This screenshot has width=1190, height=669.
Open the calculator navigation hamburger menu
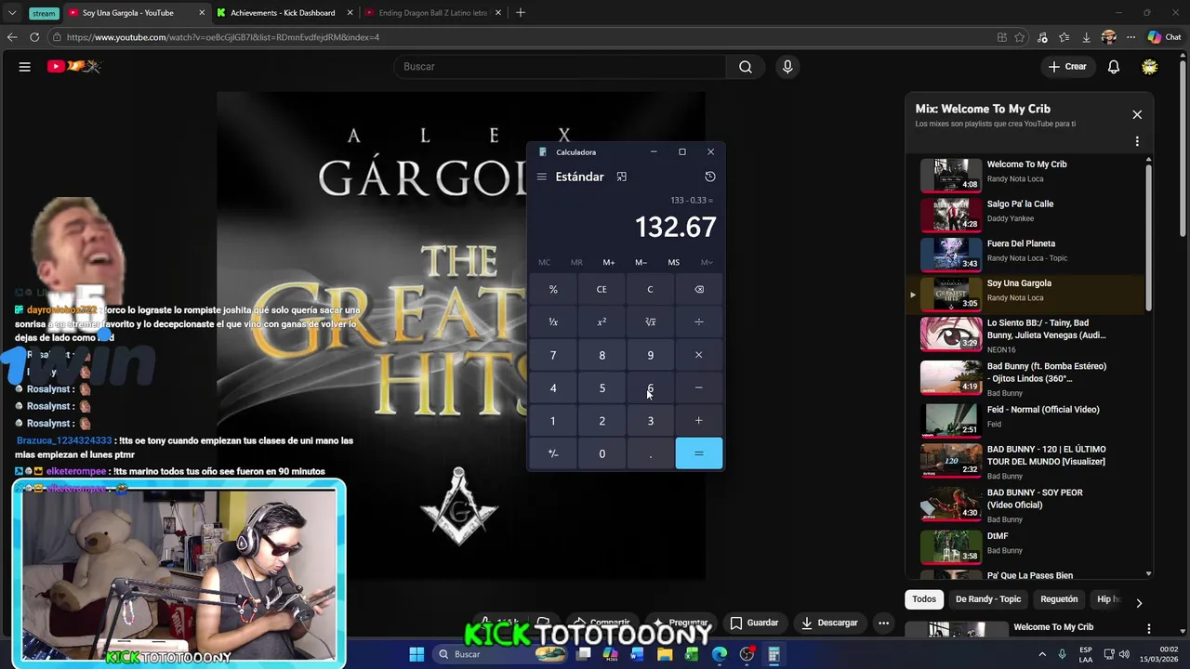[x=542, y=177]
